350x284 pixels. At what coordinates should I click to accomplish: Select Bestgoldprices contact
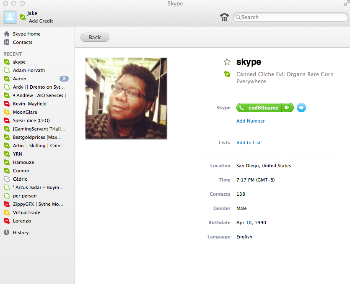coord(37,137)
